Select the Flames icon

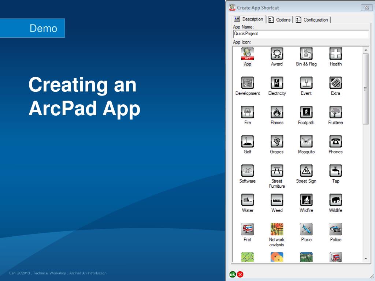pos(277,112)
